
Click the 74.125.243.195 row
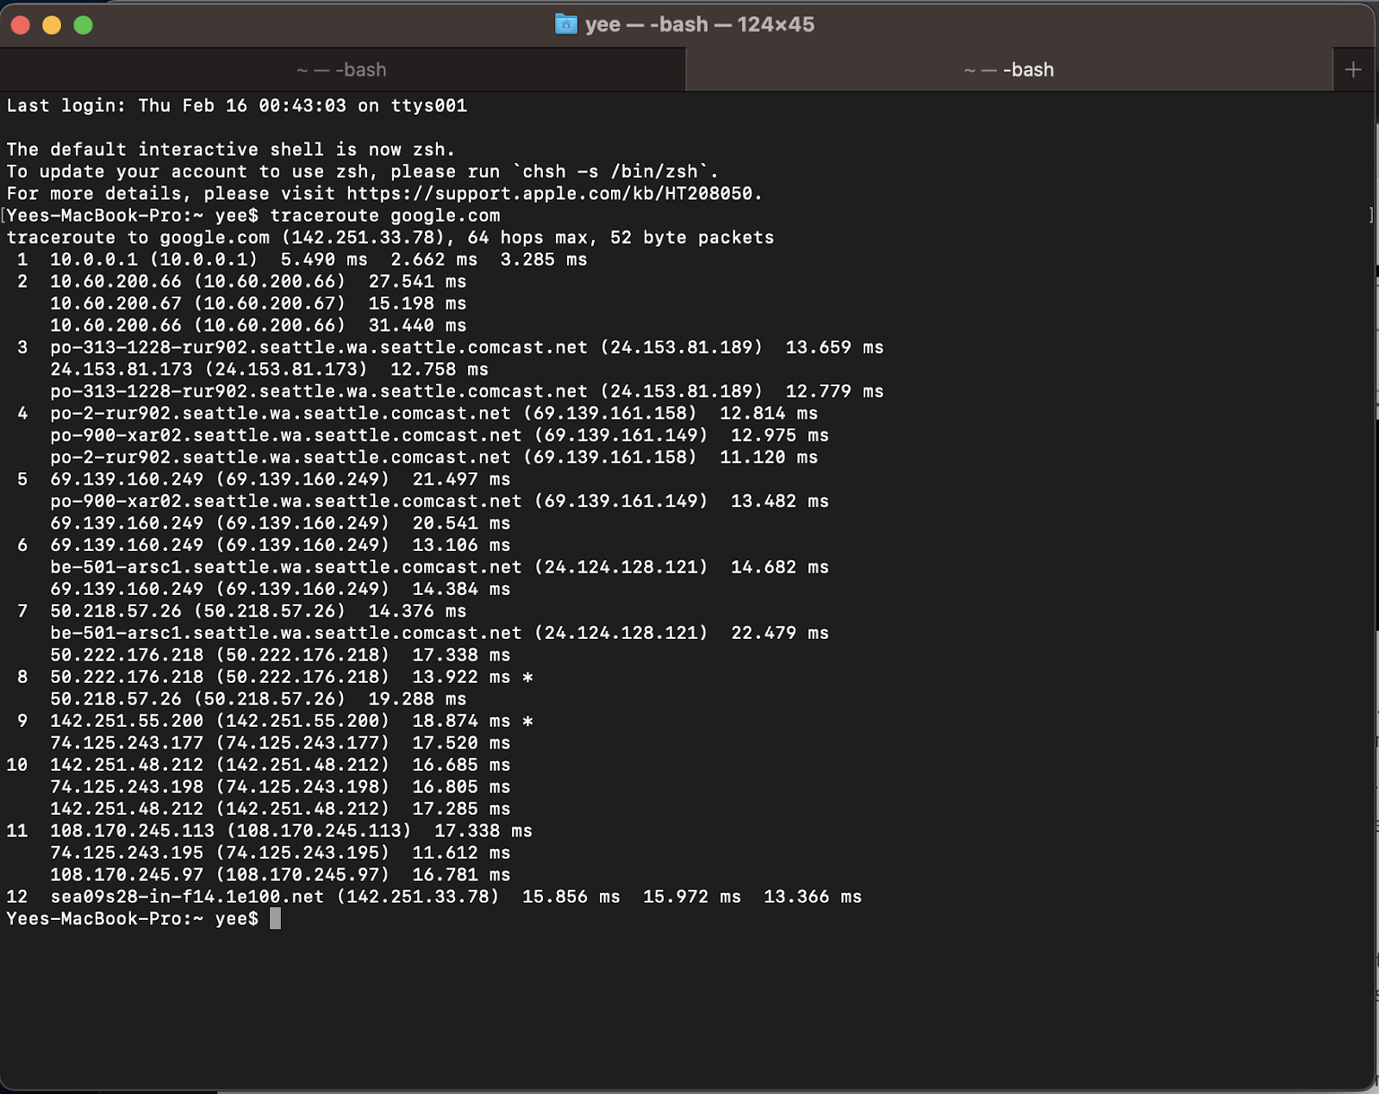click(x=280, y=853)
